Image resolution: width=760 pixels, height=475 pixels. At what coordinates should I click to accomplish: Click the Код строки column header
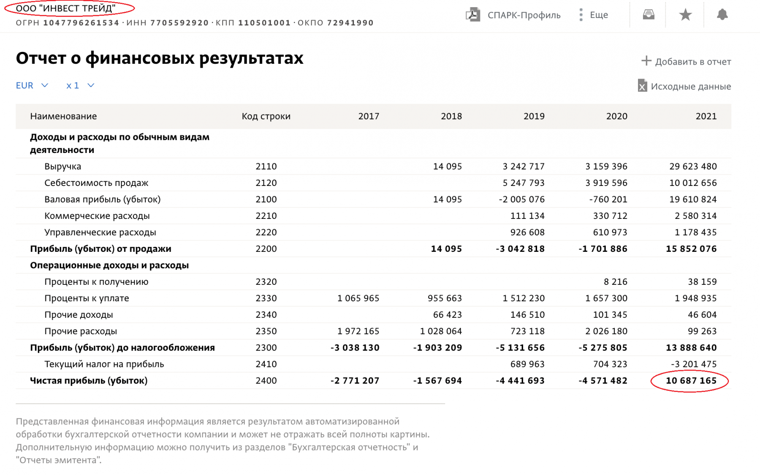pos(266,116)
